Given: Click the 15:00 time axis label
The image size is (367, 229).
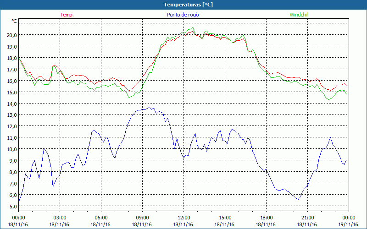Looking at the screenshot, I should click(225, 218).
